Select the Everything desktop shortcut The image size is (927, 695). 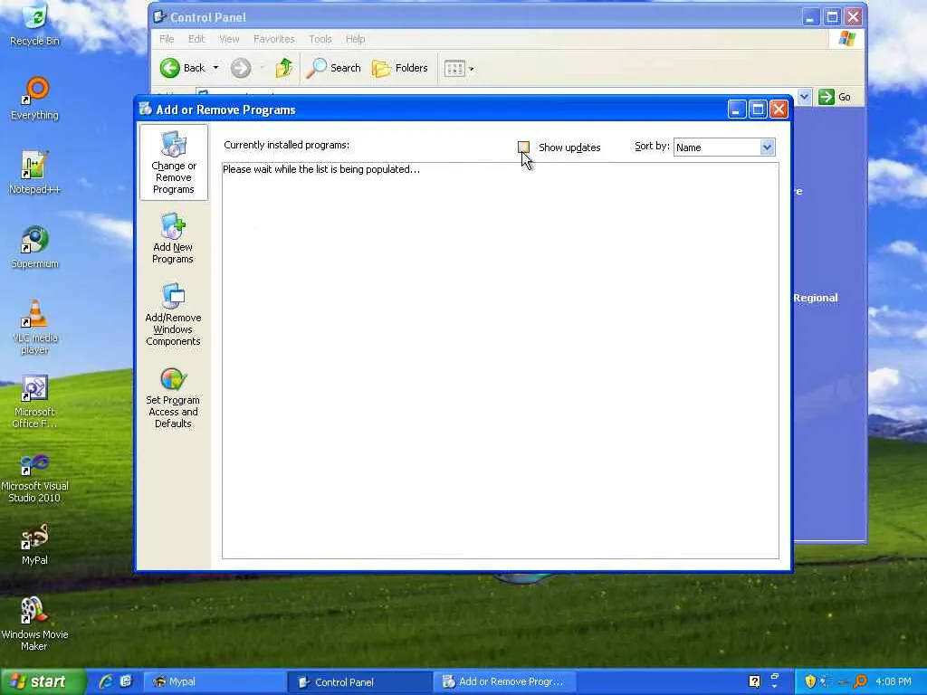(x=34, y=99)
